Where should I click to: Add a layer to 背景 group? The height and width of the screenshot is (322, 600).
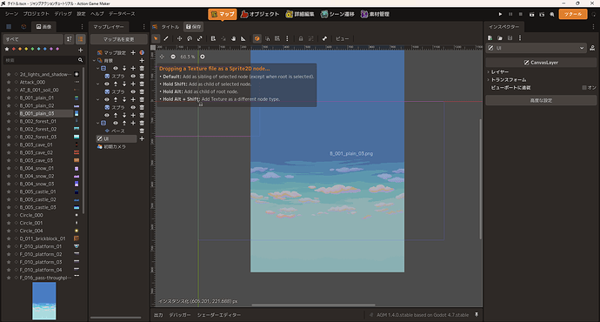(142, 61)
